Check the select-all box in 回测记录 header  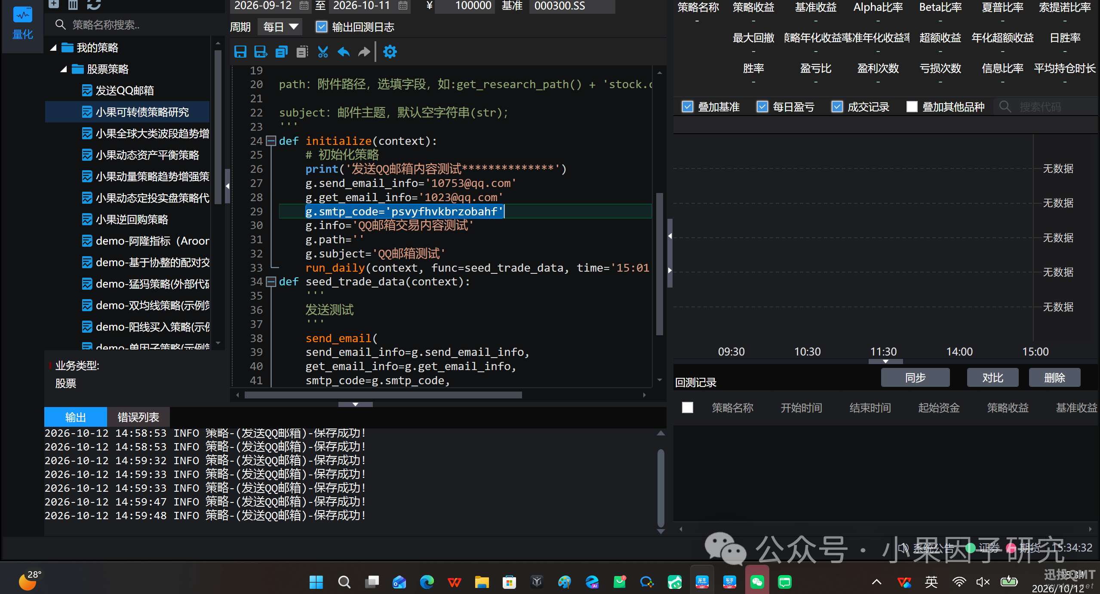pyautogui.click(x=688, y=407)
